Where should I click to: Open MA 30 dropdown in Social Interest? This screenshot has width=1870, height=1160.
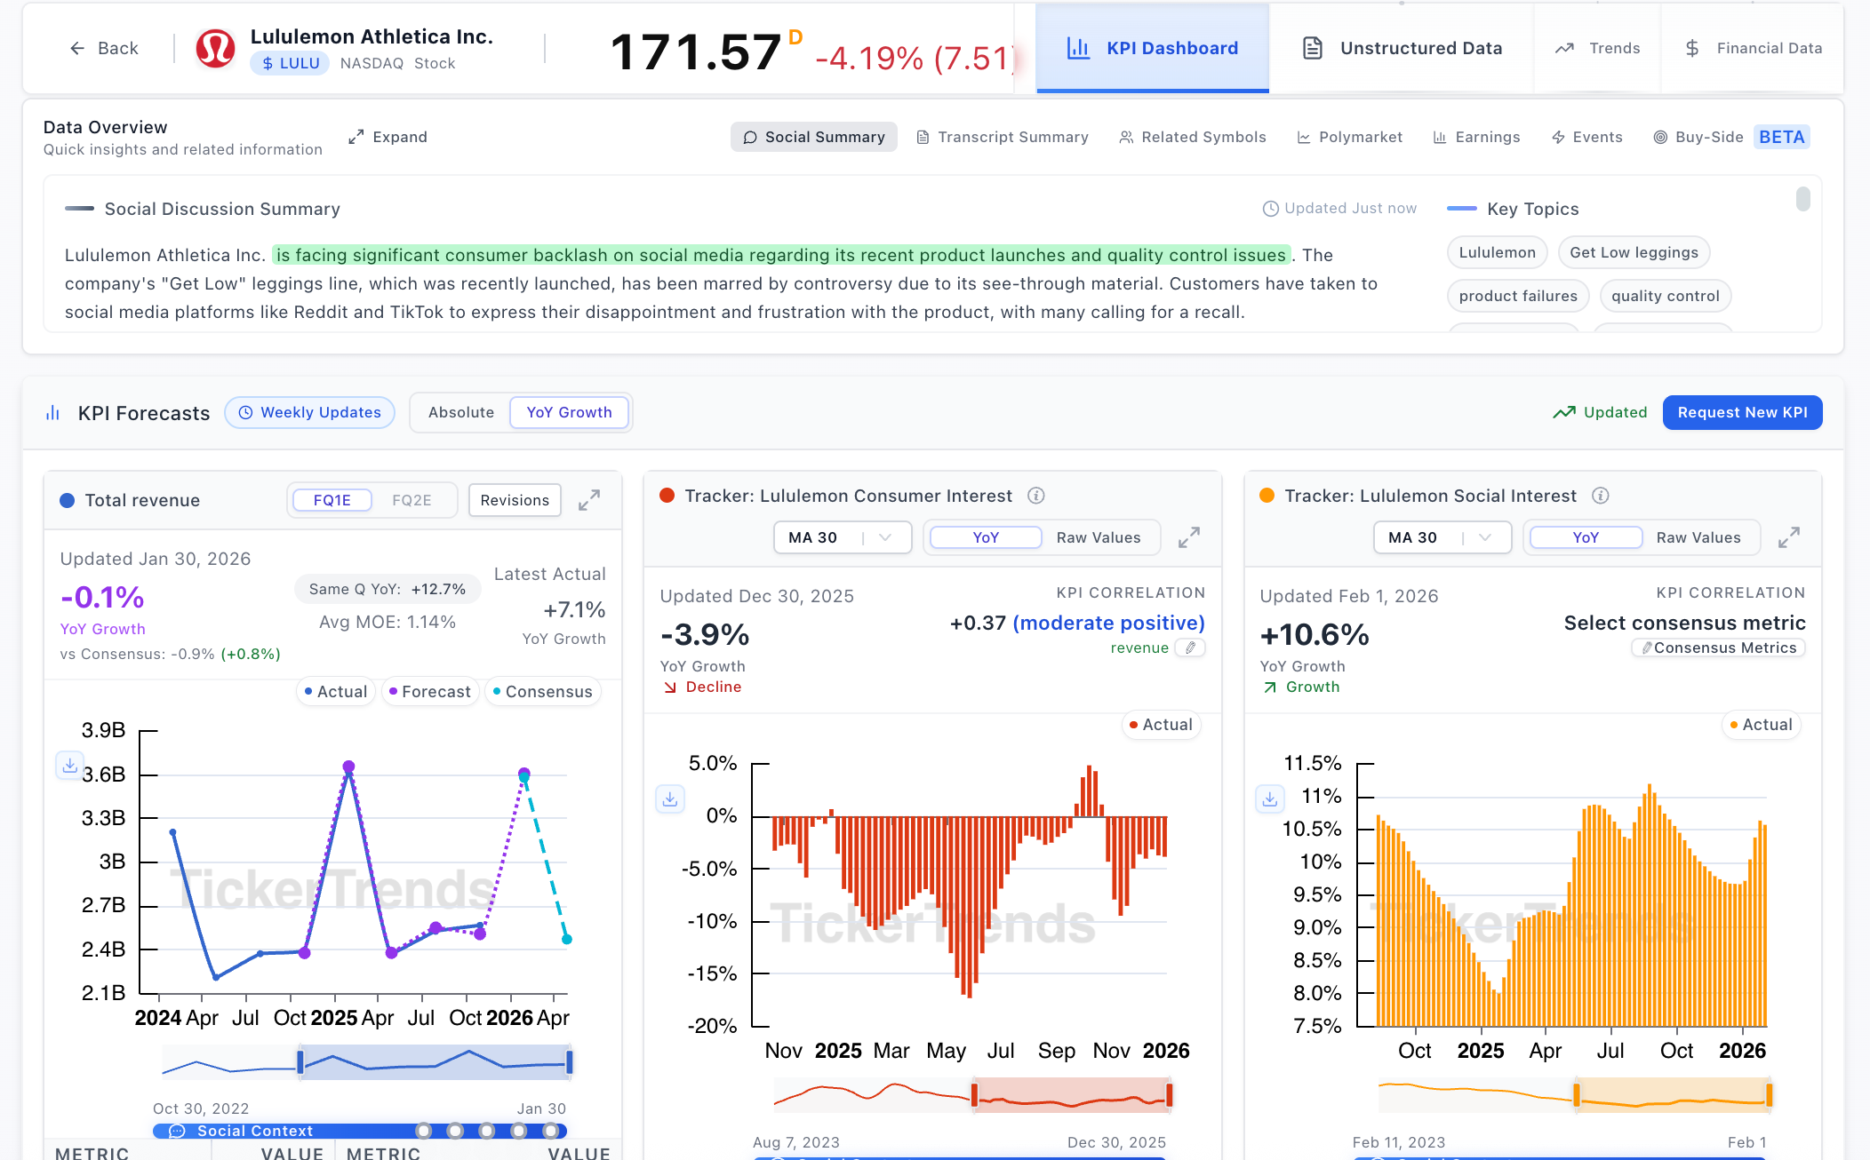[x=1441, y=537]
